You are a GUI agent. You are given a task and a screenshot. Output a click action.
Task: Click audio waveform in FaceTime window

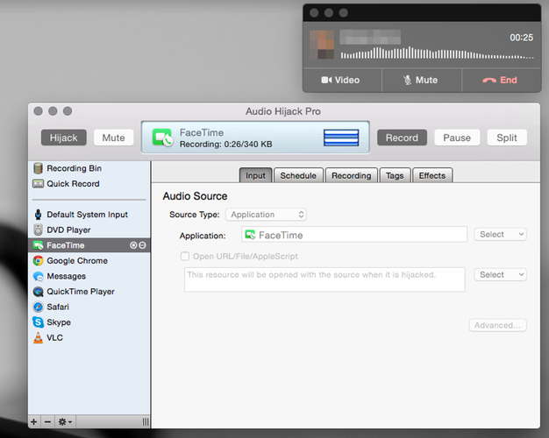(x=437, y=53)
